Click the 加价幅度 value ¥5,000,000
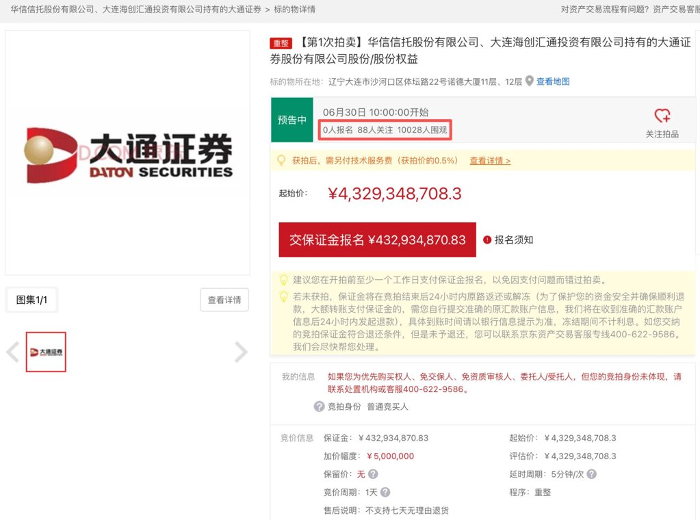Viewport: 700px width, 520px height. coord(390,456)
